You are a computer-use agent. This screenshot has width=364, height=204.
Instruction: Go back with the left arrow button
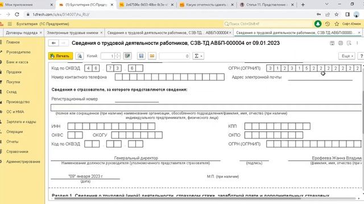53,43
